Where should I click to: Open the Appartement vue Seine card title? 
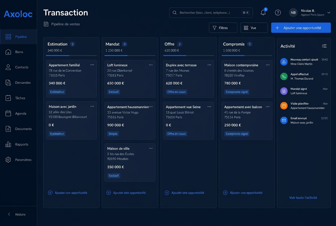(183, 107)
